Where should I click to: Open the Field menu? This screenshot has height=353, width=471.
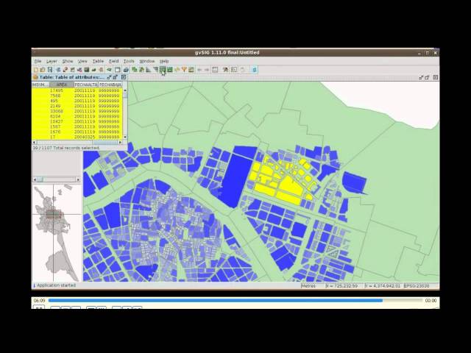click(113, 61)
